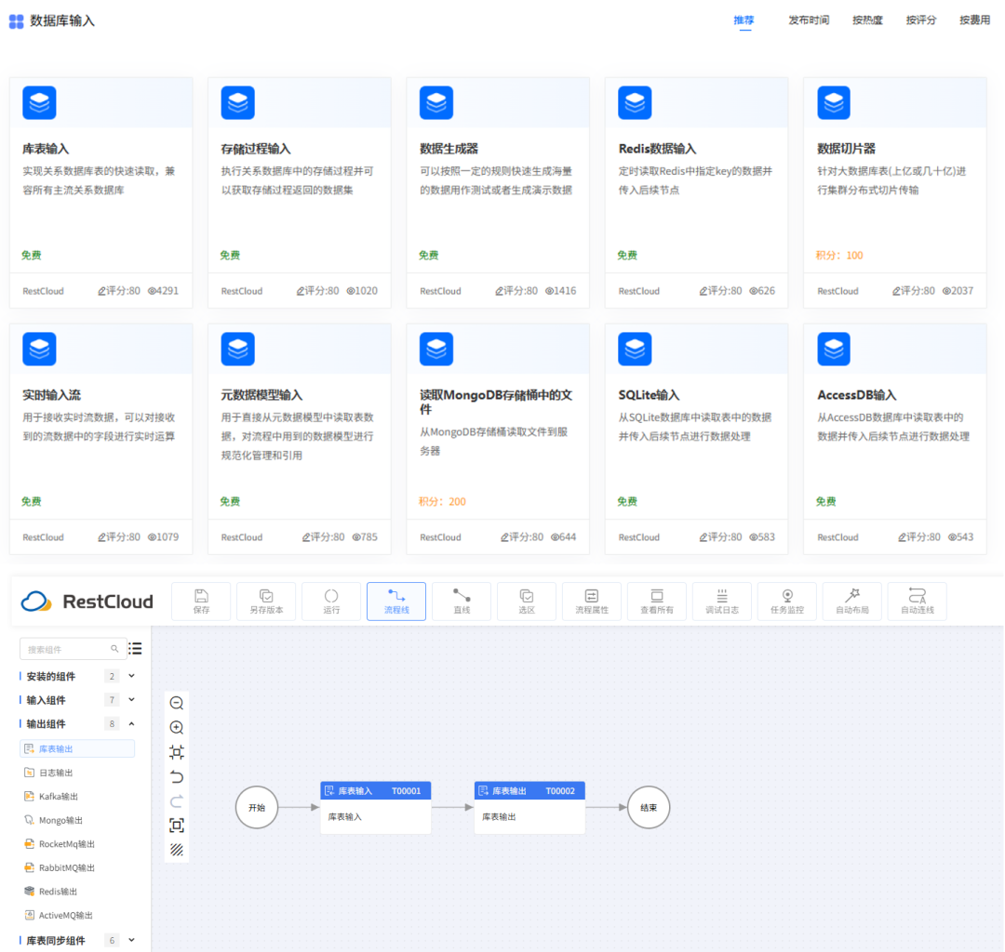The image size is (1005, 952).
Task: Open the 库表输入 component card
Action: pyautogui.click(x=100, y=192)
